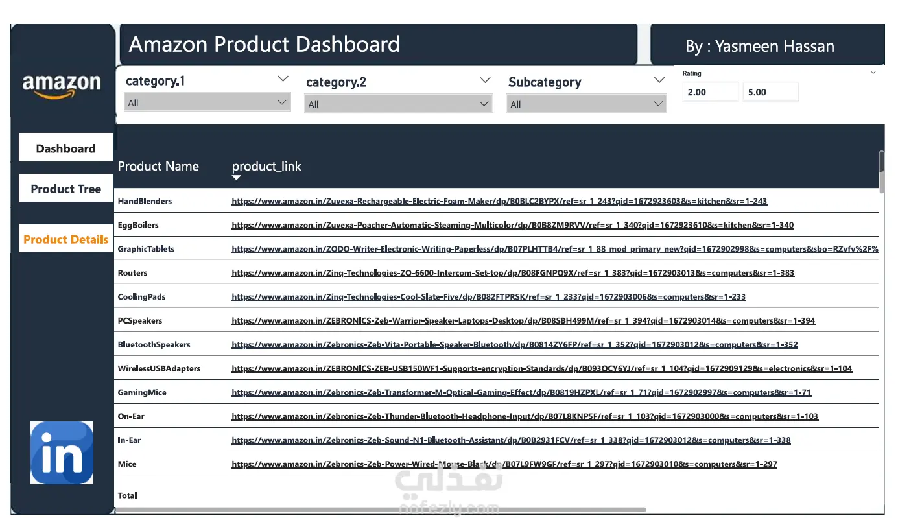
Task: Select the In-Ear product name cell
Action: coord(130,441)
